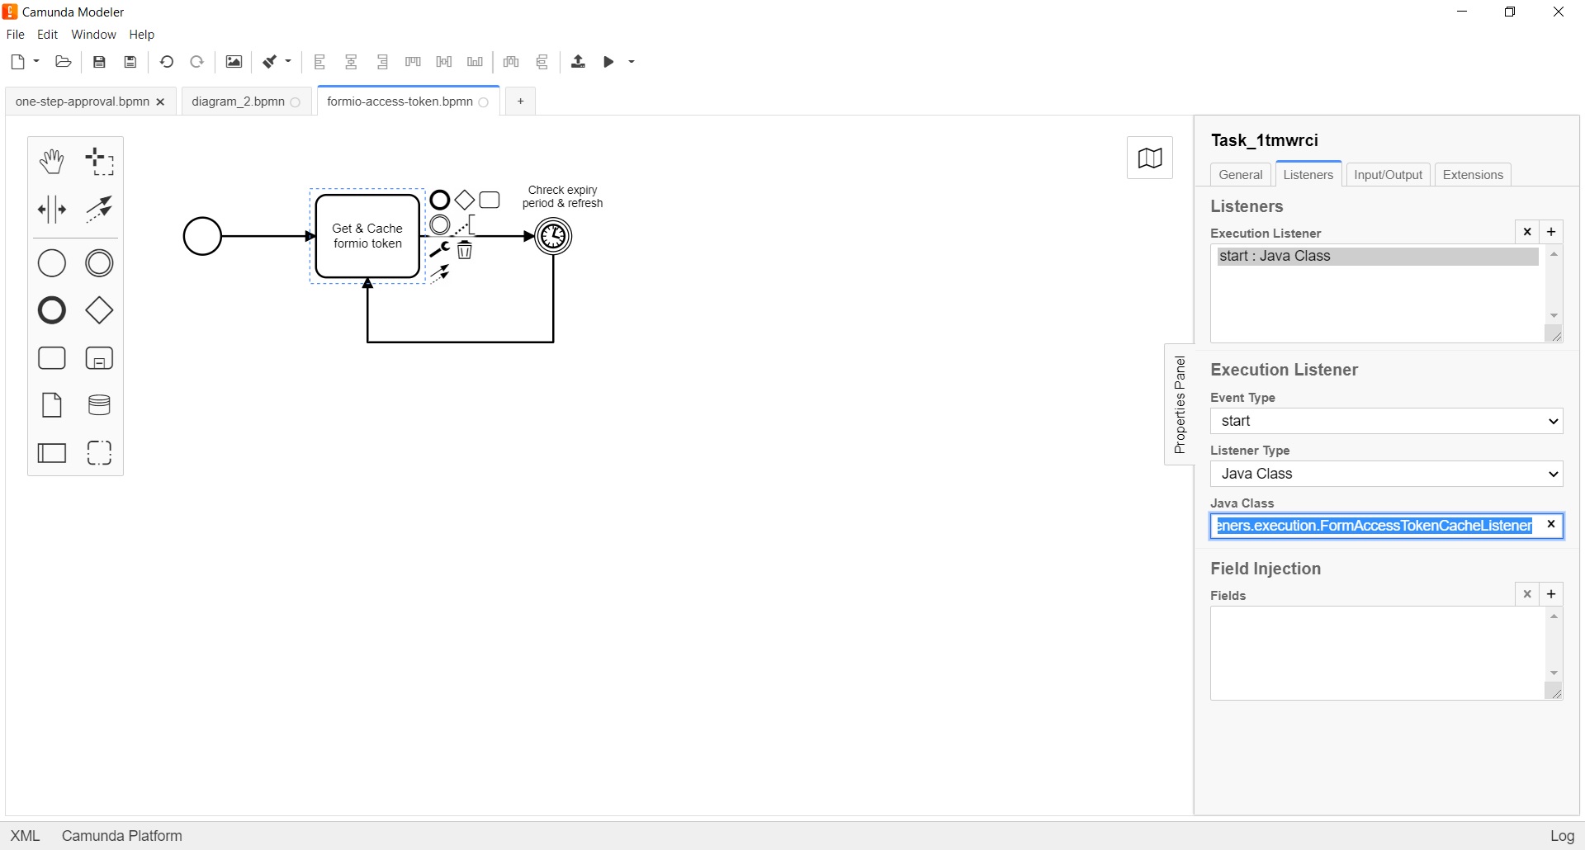Append end event from context pad

[x=440, y=201]
